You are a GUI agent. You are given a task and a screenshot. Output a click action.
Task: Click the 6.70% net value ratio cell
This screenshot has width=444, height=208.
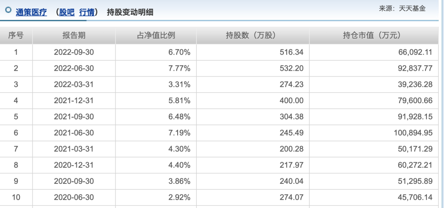179,52
